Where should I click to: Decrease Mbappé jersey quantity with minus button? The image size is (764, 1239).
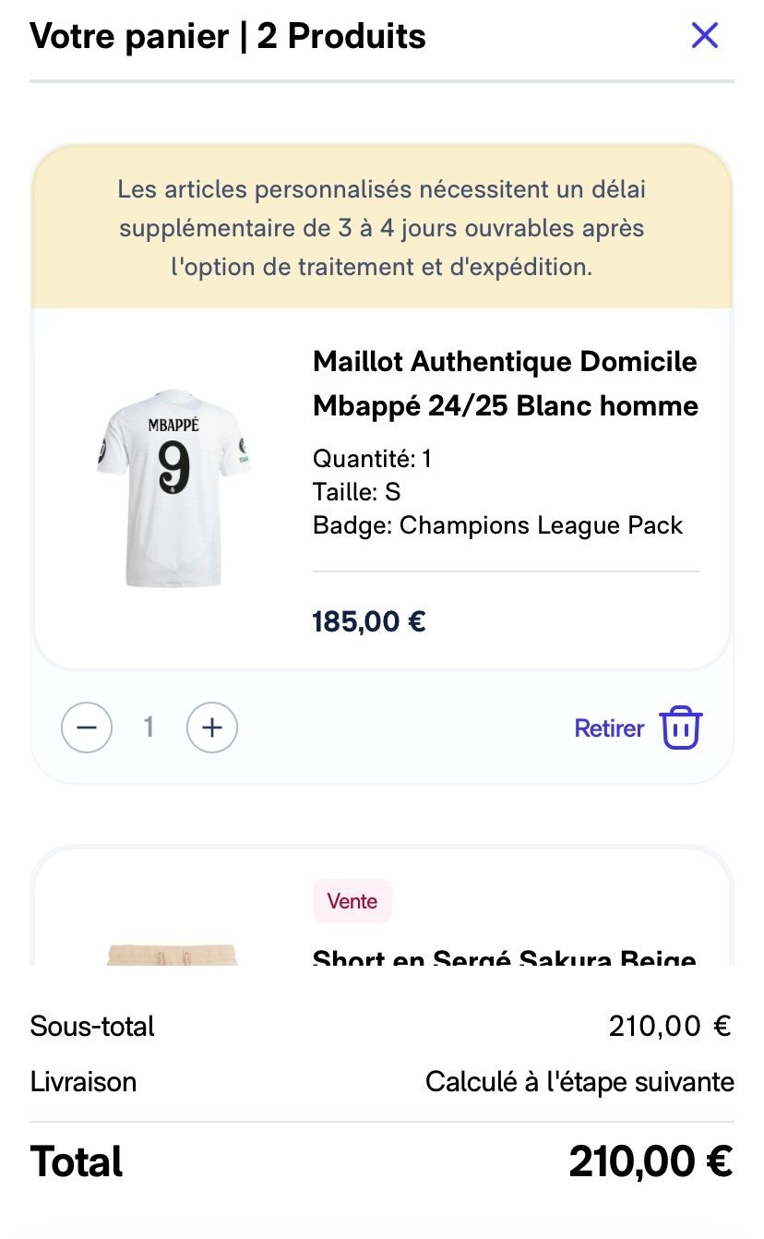[x=87, y=728]
